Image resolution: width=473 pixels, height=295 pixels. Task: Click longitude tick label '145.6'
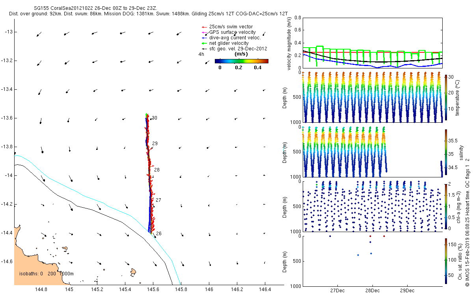coord(153,289)
